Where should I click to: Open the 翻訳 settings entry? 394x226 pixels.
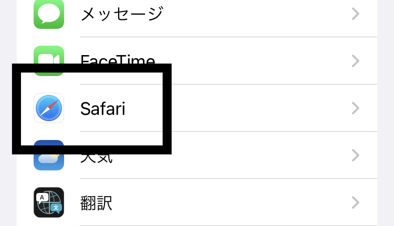(97, 202)
